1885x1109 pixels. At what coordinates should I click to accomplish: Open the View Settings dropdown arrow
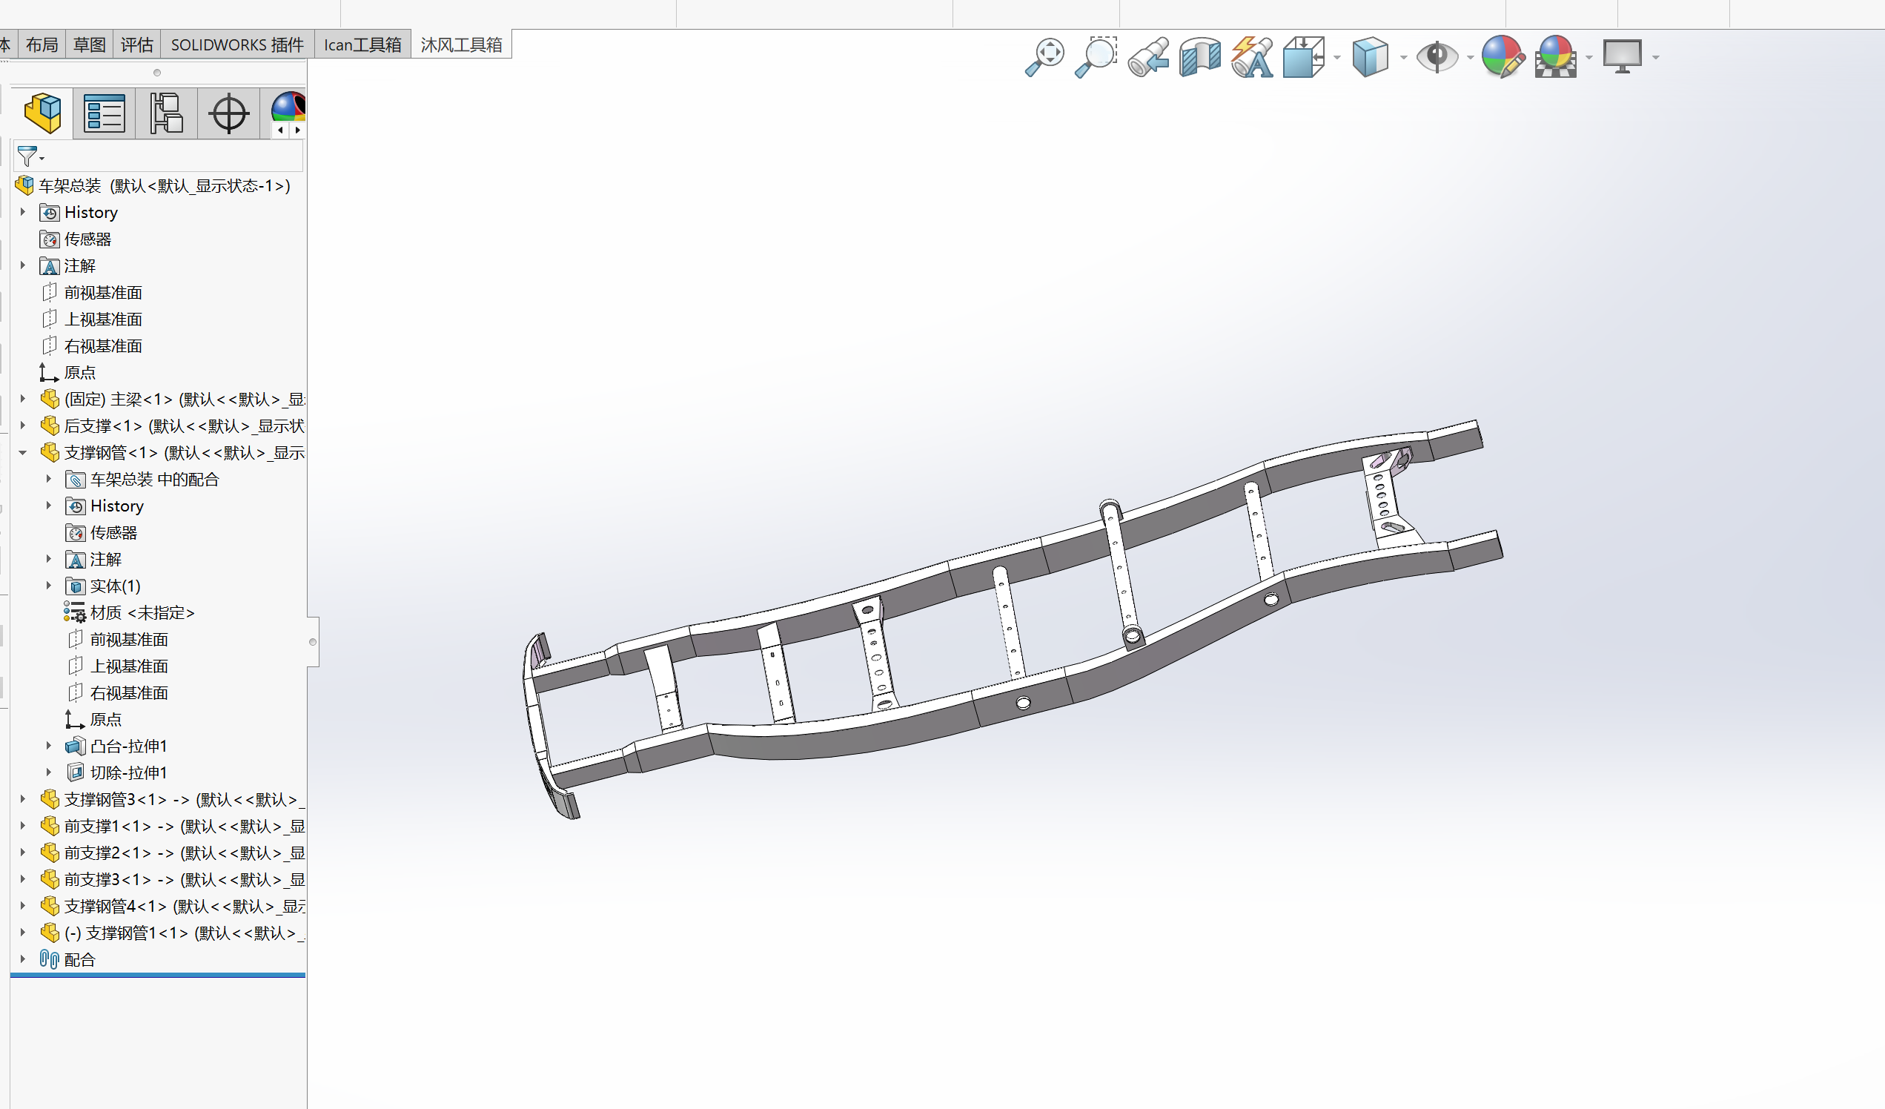1655,58
